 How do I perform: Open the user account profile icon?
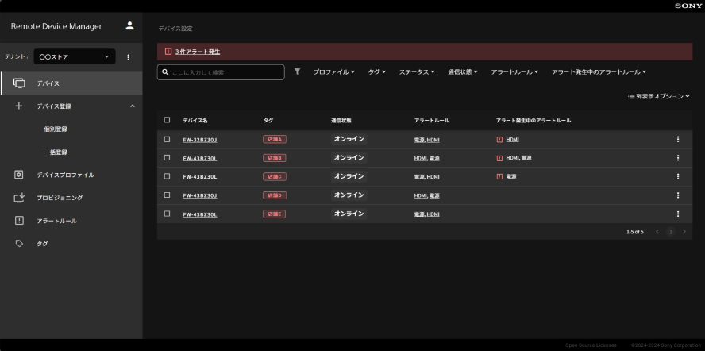(x=129, y=26)
